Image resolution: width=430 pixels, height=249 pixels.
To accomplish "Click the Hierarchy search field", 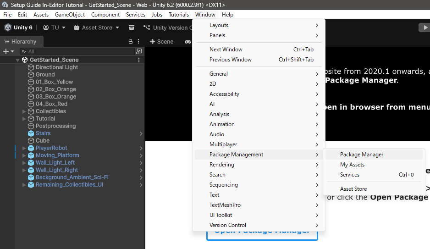I will pos(78,51).
